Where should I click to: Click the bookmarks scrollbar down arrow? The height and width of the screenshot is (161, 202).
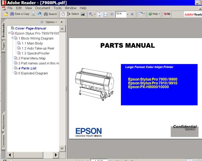click(62, 149)
